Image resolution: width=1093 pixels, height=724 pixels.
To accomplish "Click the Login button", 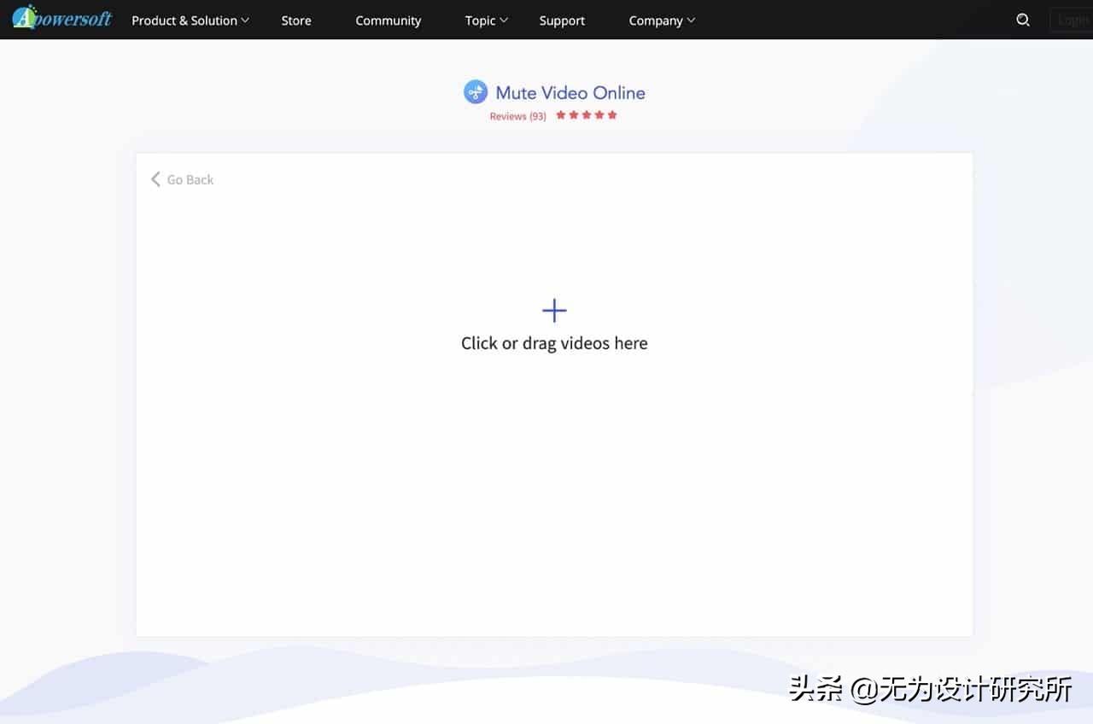I will [1072, 20].
